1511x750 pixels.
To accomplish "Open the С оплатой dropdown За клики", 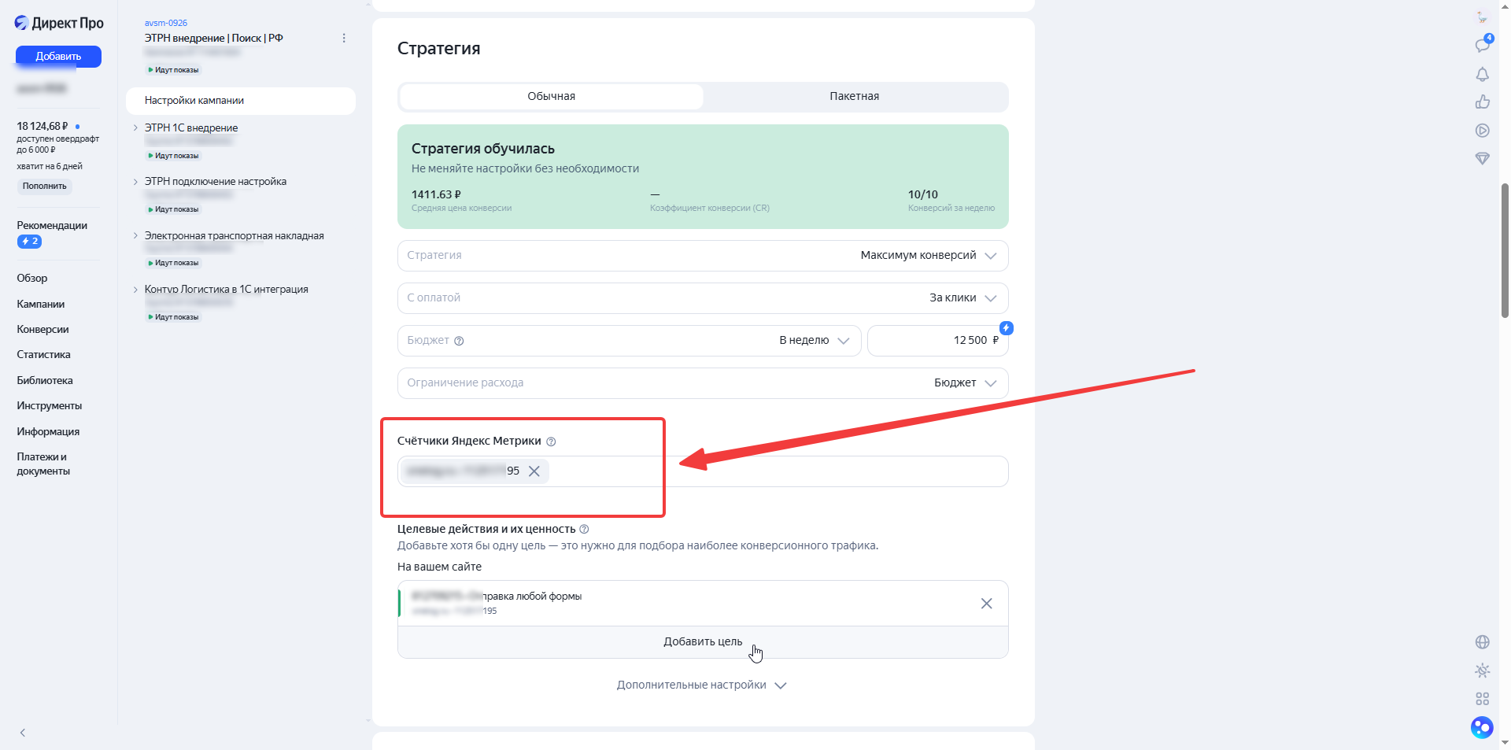I will pos(703,298).
